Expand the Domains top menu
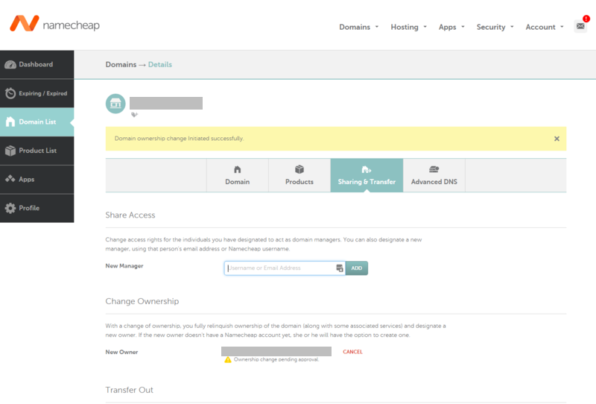596x404 pixels. [x=358, y=27]
